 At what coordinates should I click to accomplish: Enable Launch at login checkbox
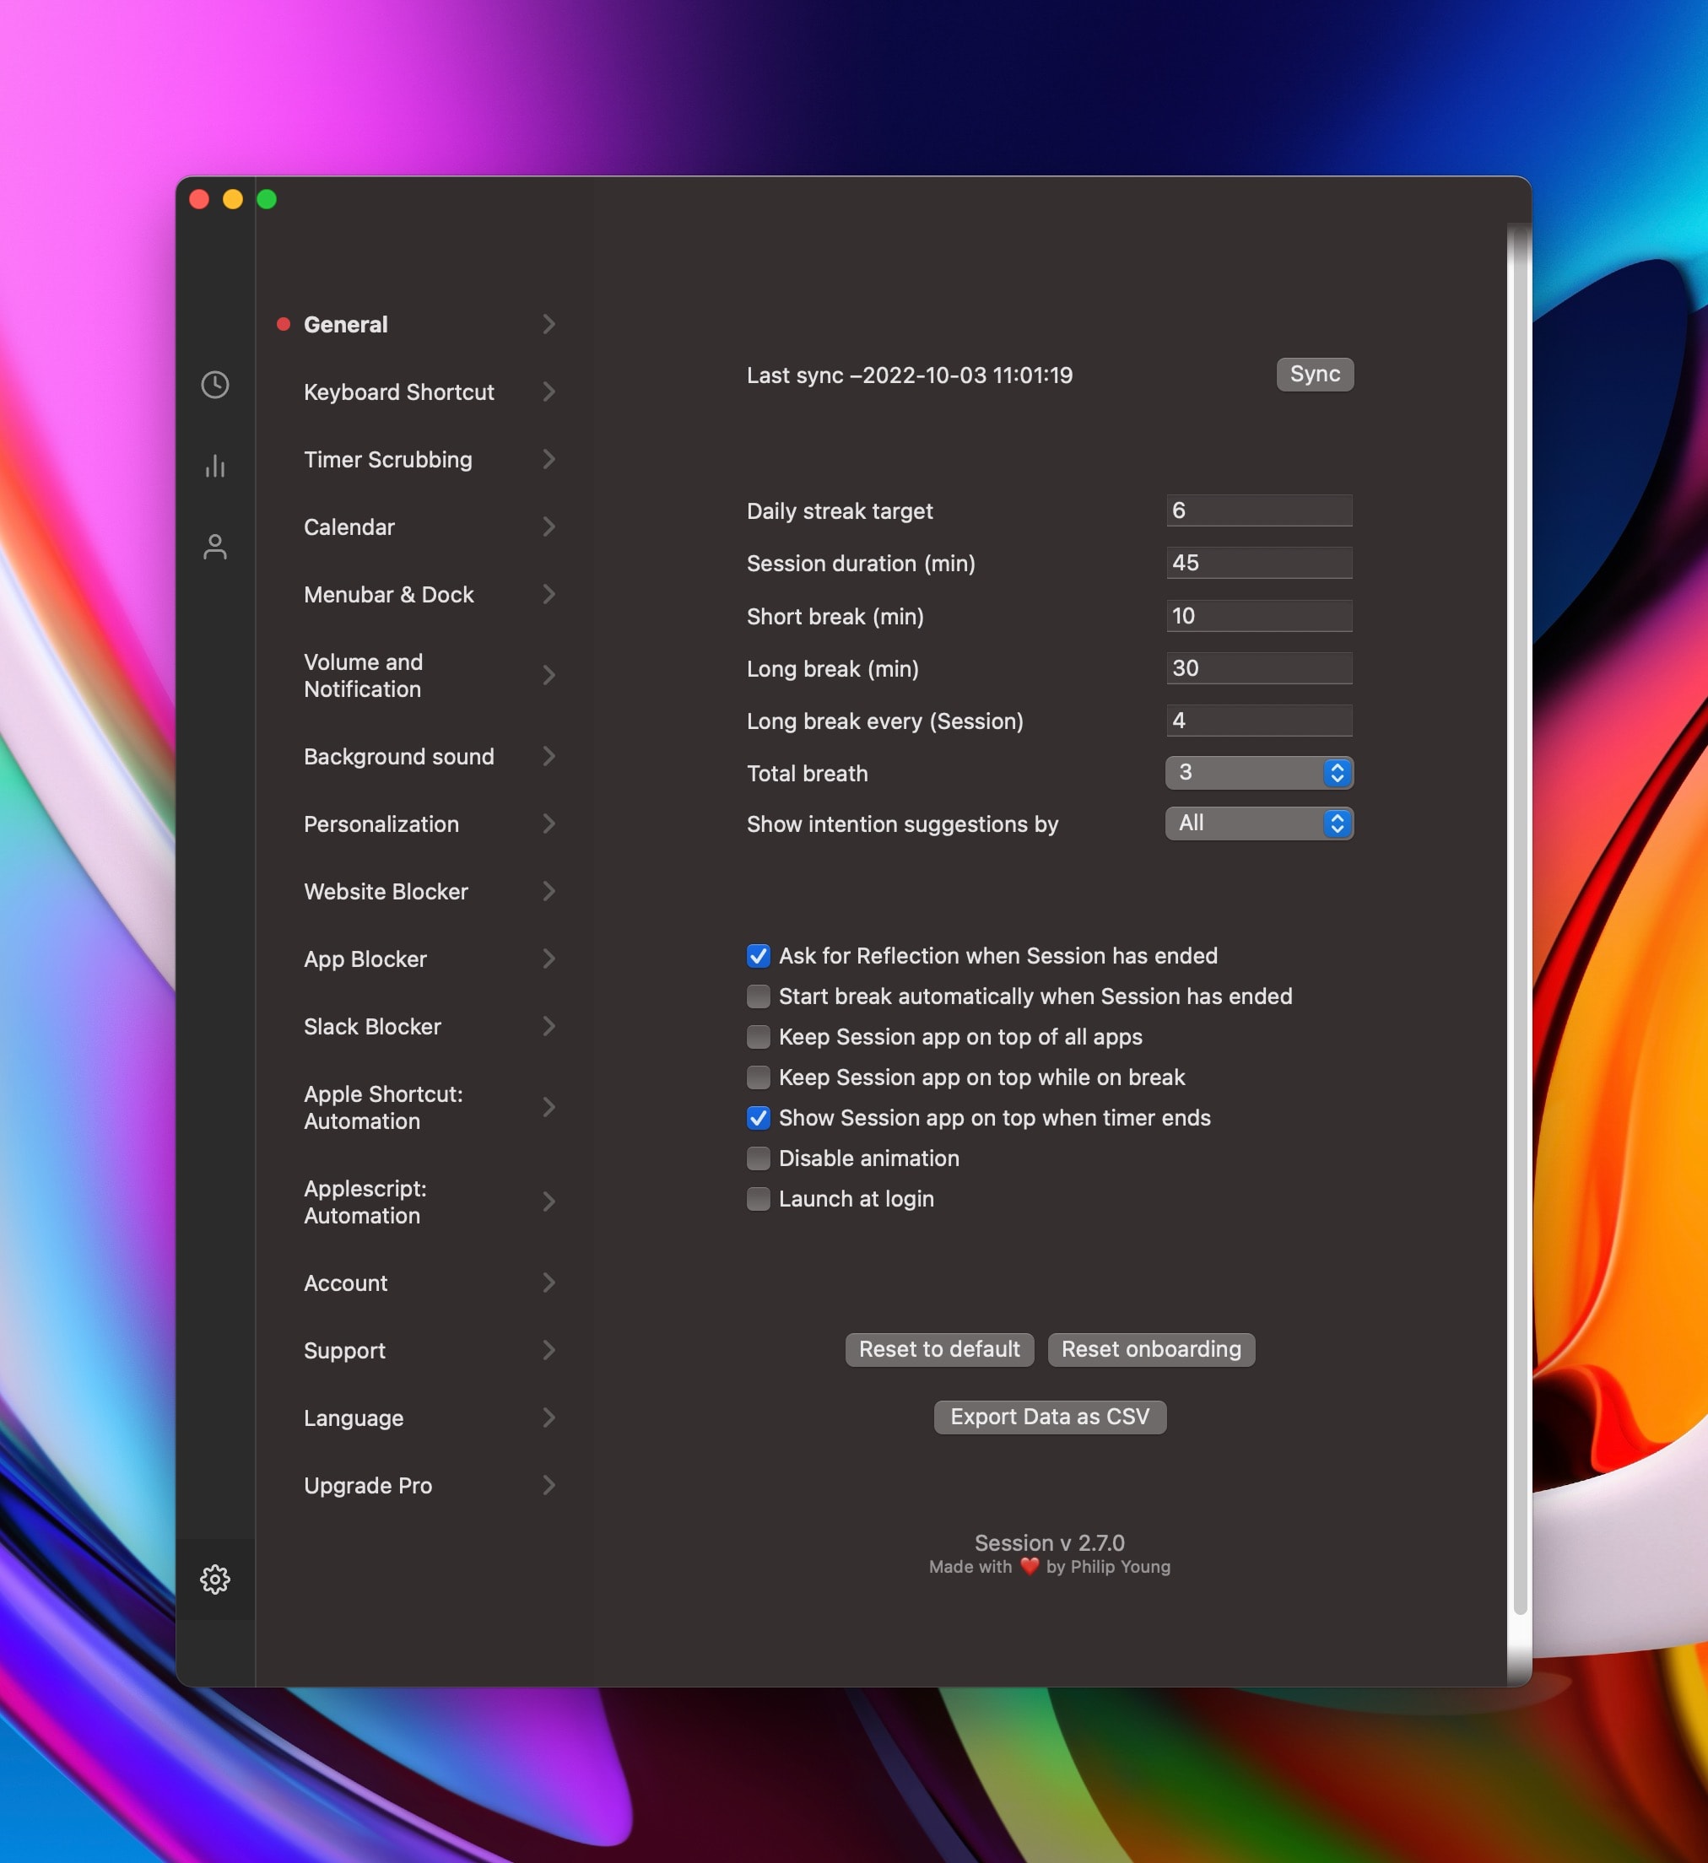(758, 1199)
